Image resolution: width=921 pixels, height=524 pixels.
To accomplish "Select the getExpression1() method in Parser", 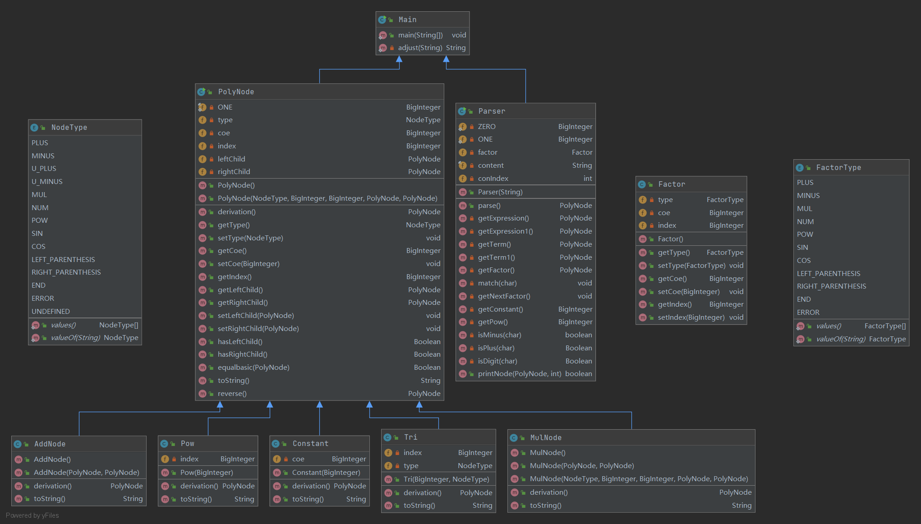I will pos(505,231).
